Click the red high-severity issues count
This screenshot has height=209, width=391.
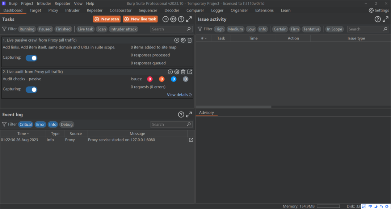point(150,79)
